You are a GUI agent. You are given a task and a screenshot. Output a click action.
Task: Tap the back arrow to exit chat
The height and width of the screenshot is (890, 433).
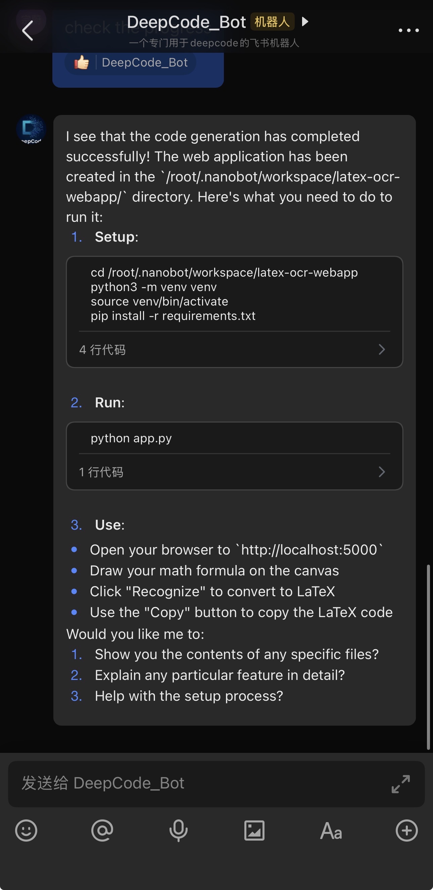point(27,30)
